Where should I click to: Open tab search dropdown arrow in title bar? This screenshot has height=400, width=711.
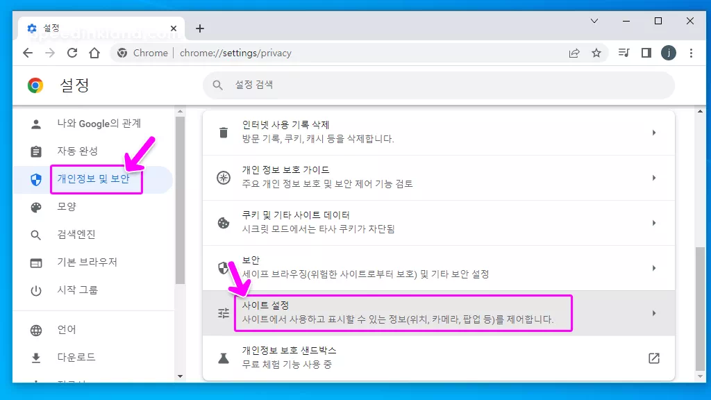tap(594, 21)
